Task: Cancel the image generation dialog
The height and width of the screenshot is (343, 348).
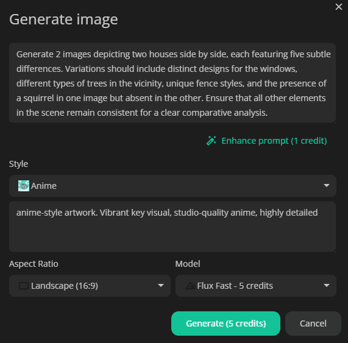Action: point(313,324)
